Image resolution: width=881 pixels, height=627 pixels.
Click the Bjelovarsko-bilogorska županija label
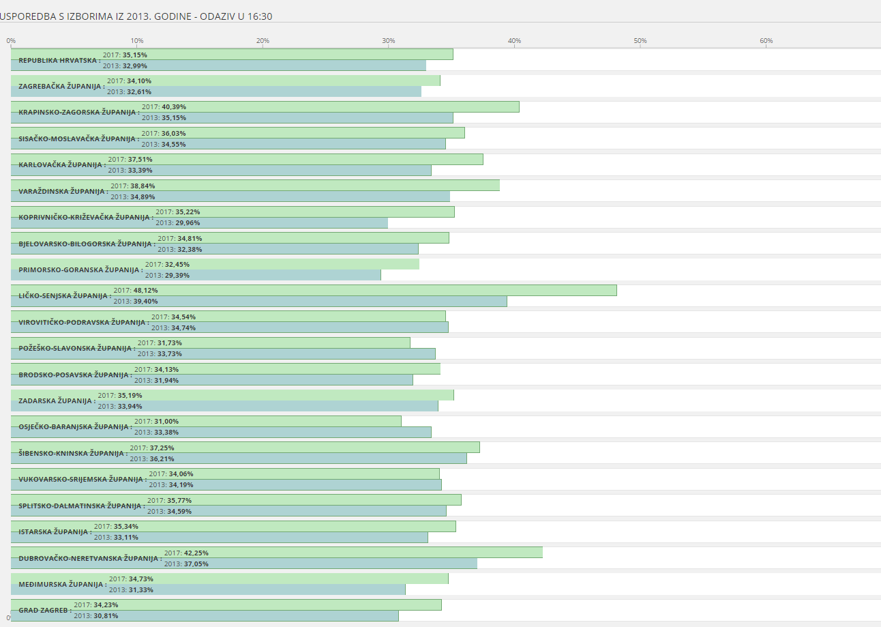pos(86,244)
